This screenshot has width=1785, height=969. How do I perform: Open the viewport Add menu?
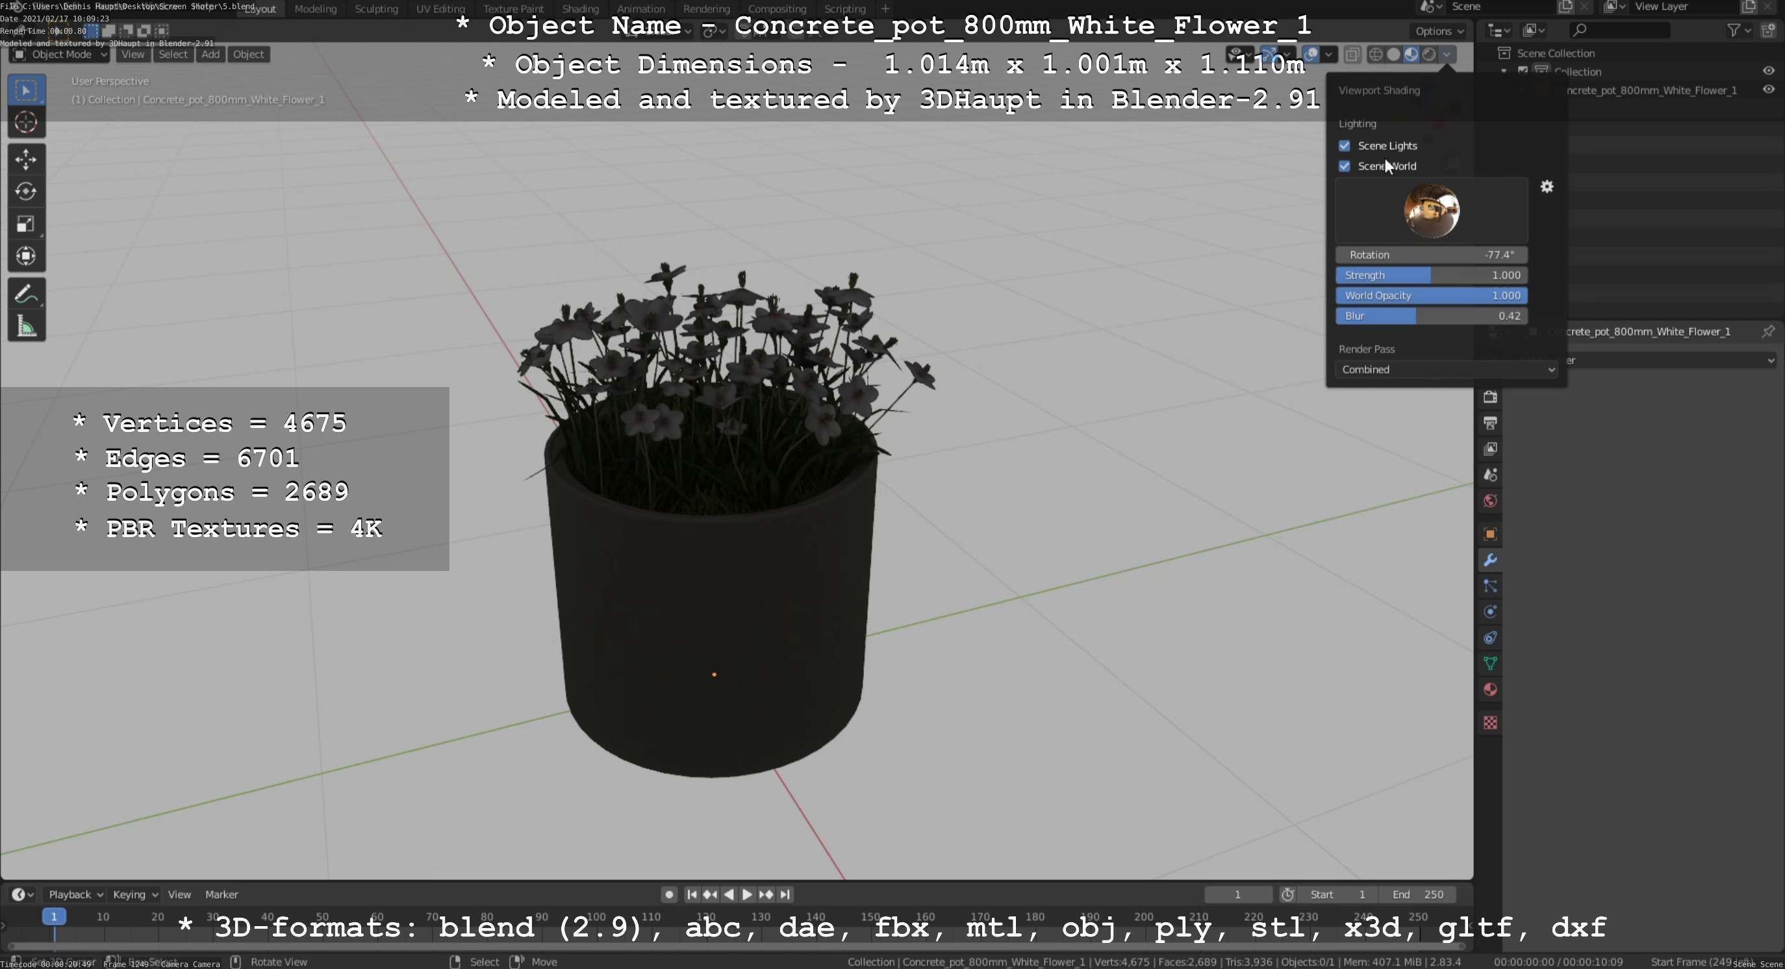tap(210, 54)
